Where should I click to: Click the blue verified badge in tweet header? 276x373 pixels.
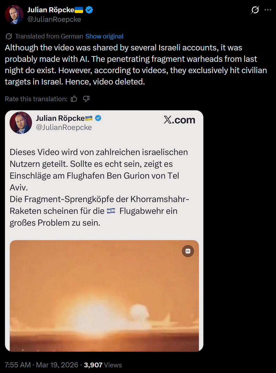pos(89,10)
